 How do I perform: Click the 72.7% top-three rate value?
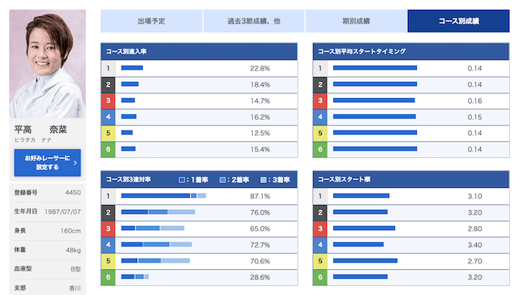[259, 245]
